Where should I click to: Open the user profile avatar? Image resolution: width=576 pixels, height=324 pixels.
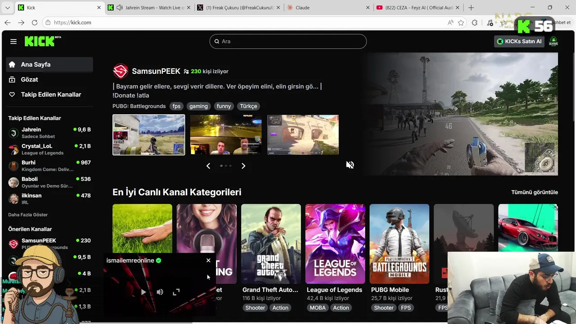click(x=553, y=41)
